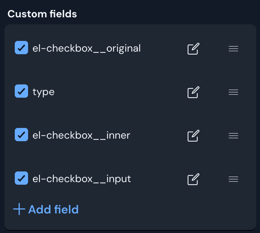The image size is (260, 233).
Task: Click the plus icon beside Add field
Action: [x=19, y=209]
